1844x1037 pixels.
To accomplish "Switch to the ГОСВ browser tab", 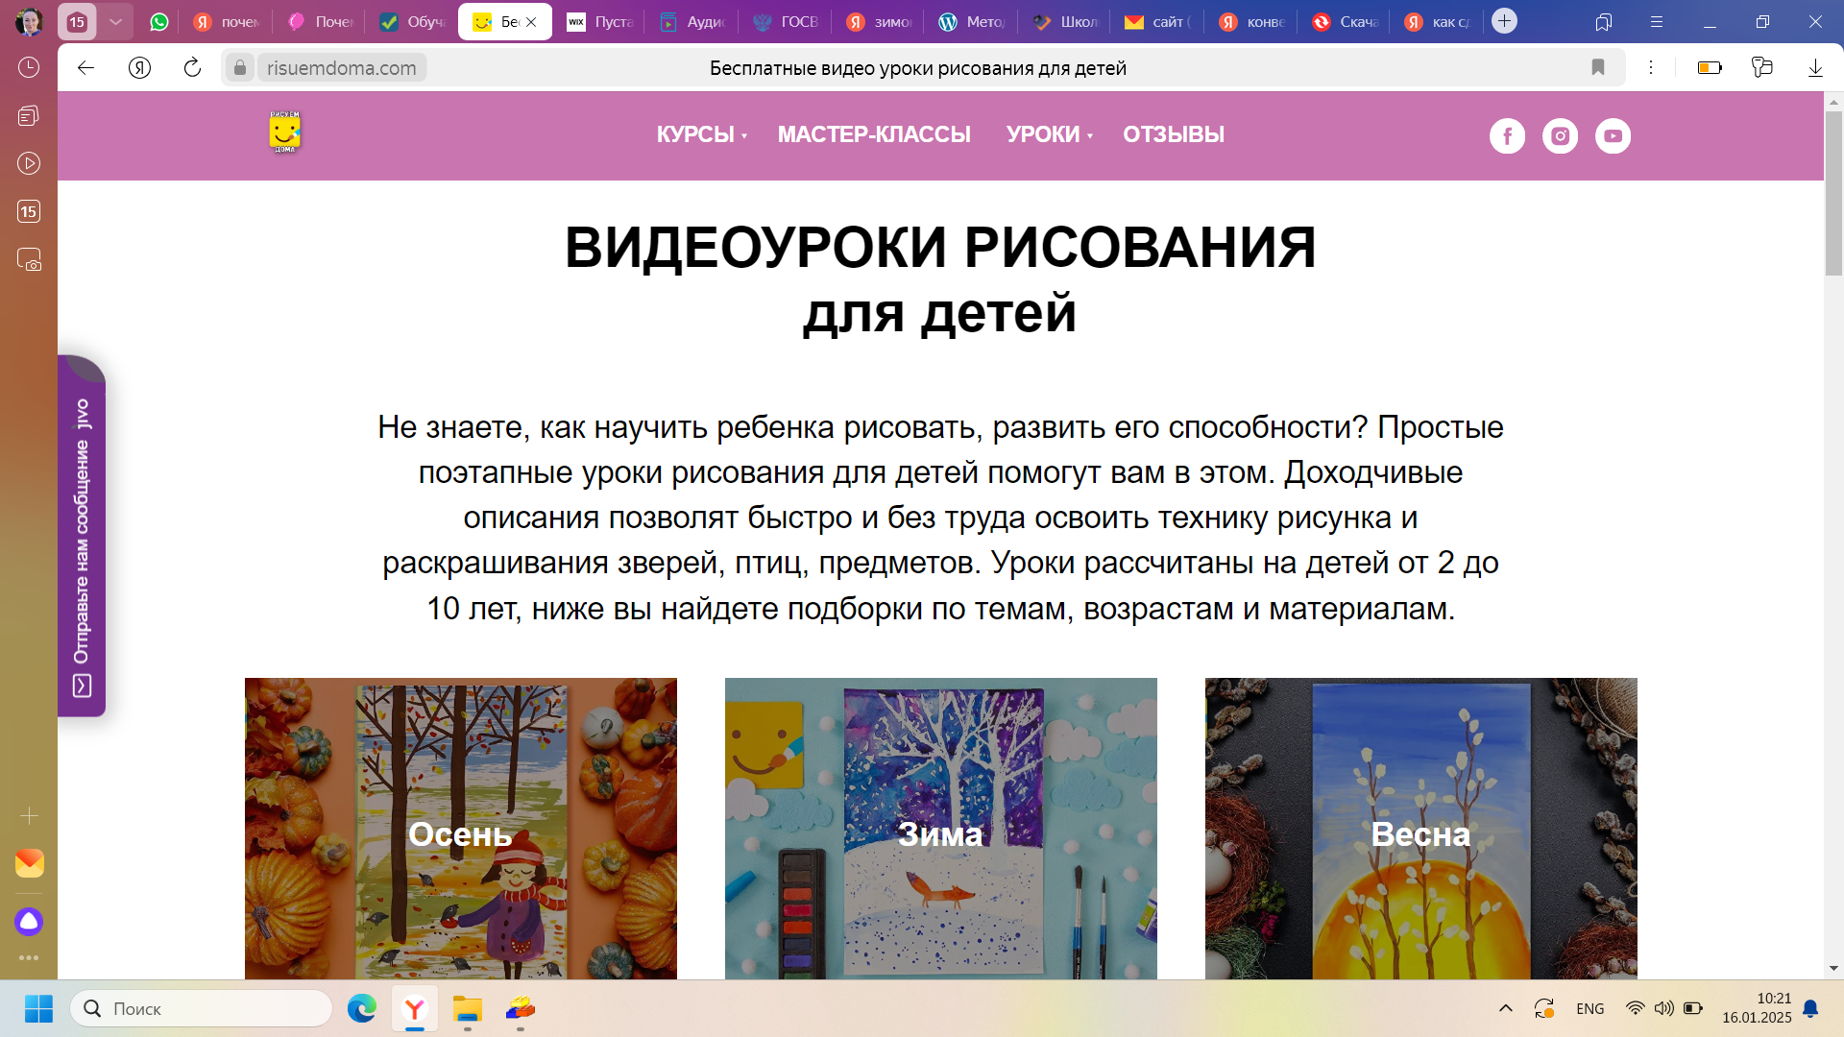I will click(x=787, y=21).
